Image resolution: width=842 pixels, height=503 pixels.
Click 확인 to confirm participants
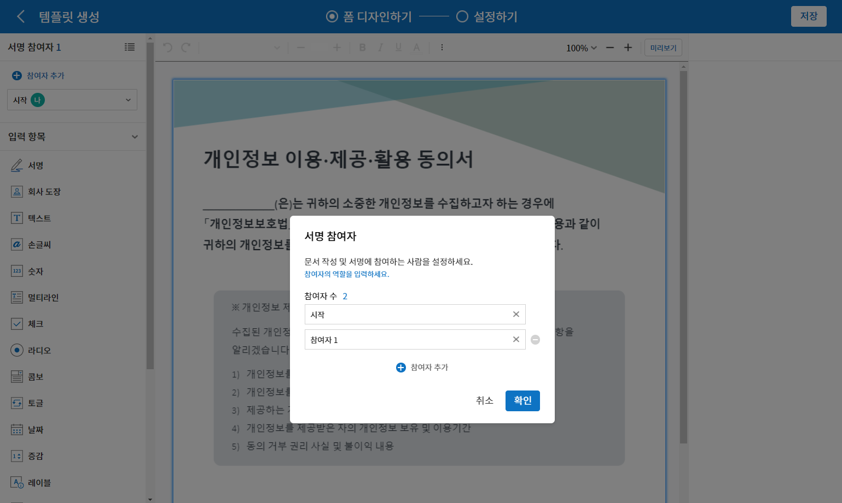coord(522,400)
